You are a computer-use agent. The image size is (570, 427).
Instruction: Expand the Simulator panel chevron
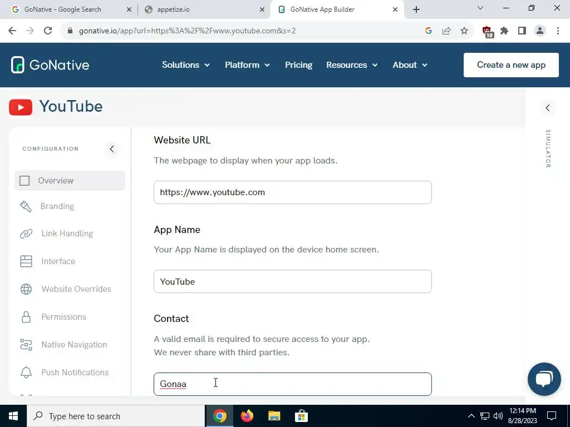coord(548,108)
